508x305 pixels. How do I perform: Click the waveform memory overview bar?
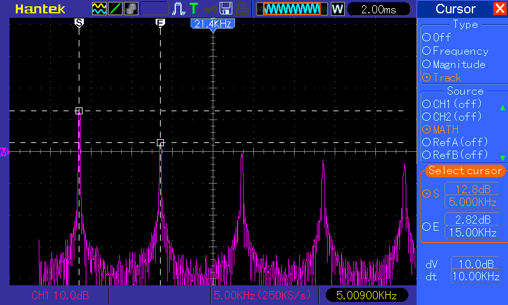(292, 9)
